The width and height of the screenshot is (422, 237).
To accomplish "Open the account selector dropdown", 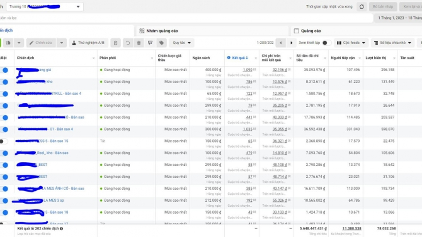I will point(45,6).
